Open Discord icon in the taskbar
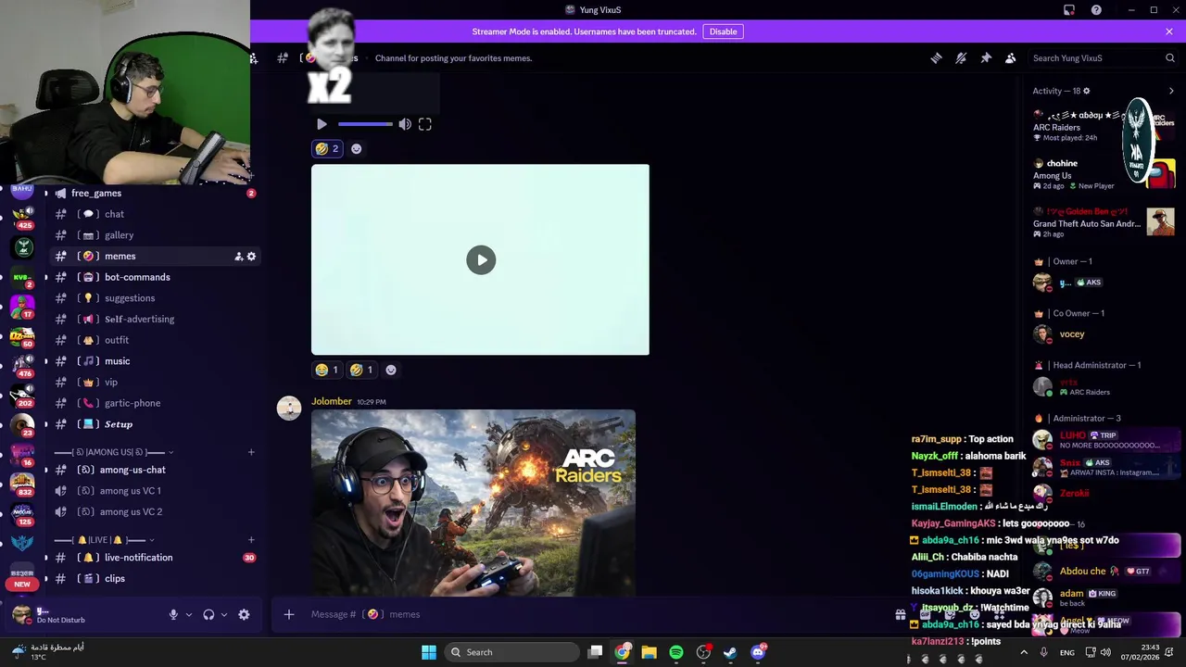 pyautogui.click(x=758, y=652)
